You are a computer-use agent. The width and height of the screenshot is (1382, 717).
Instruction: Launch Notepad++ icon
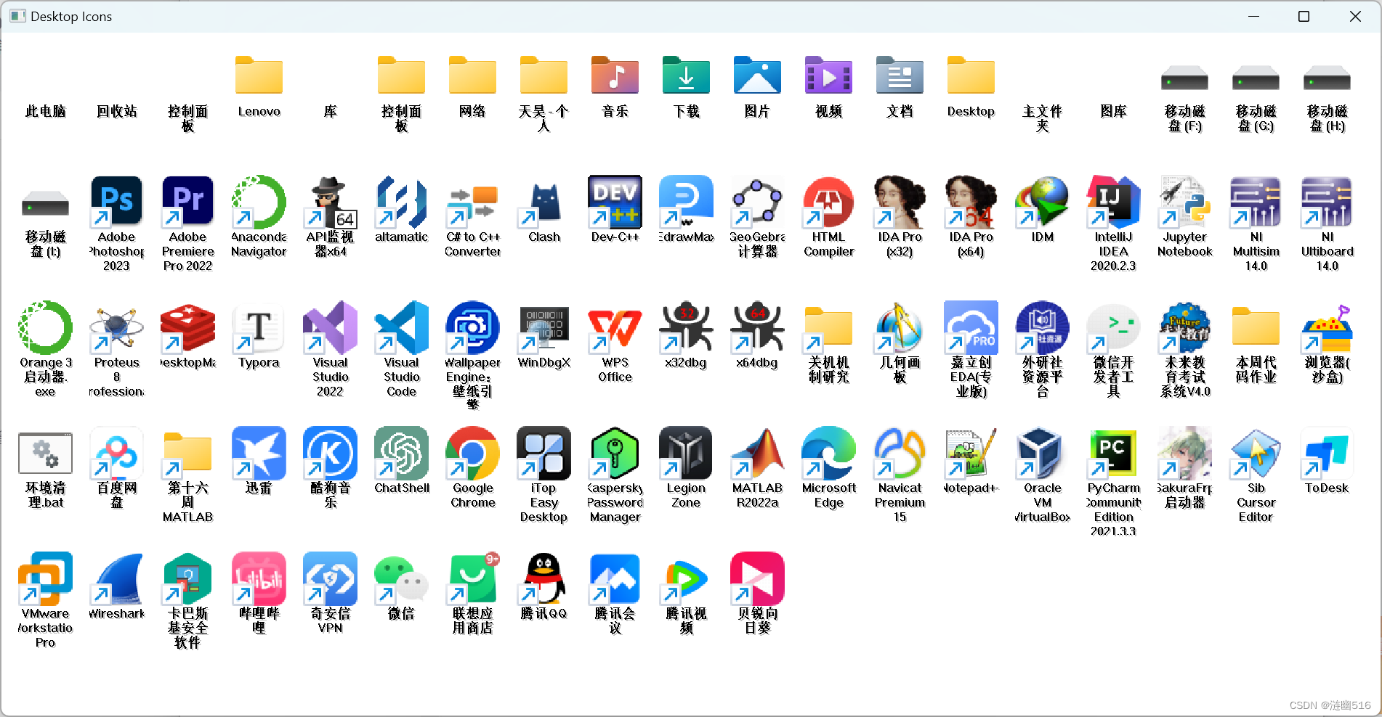tap(971, 453)
